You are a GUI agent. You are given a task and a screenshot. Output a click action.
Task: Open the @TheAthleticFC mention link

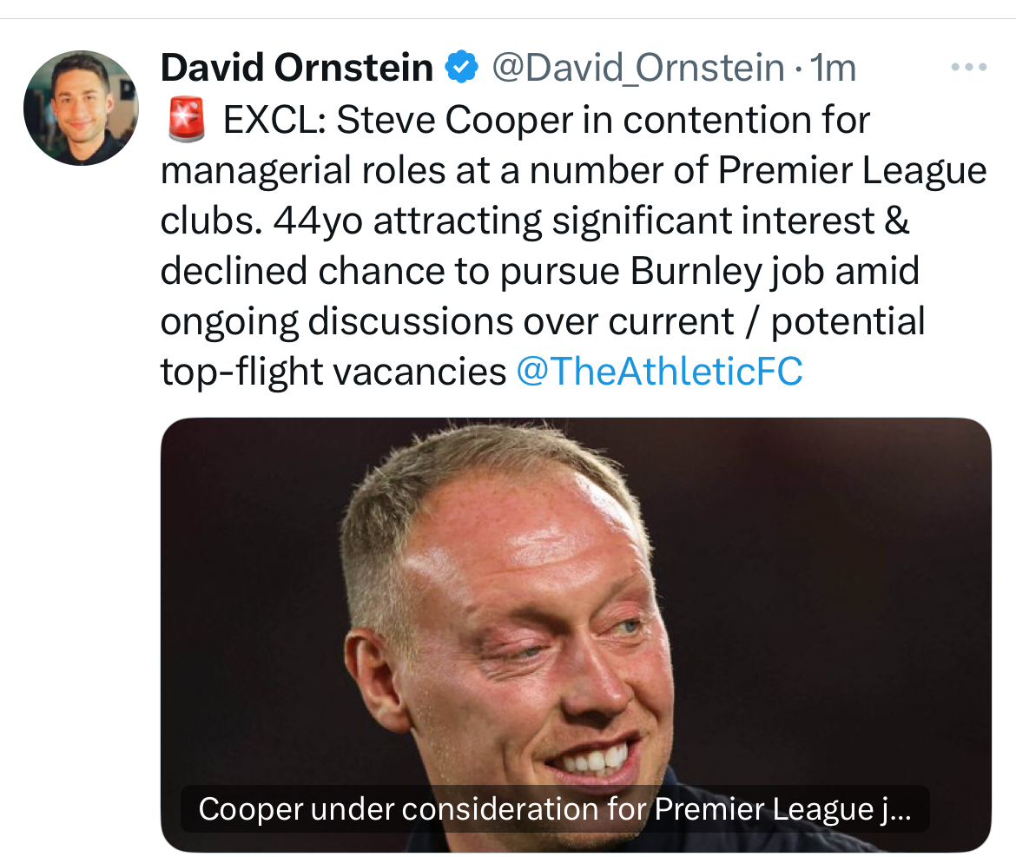pos(659,372)
